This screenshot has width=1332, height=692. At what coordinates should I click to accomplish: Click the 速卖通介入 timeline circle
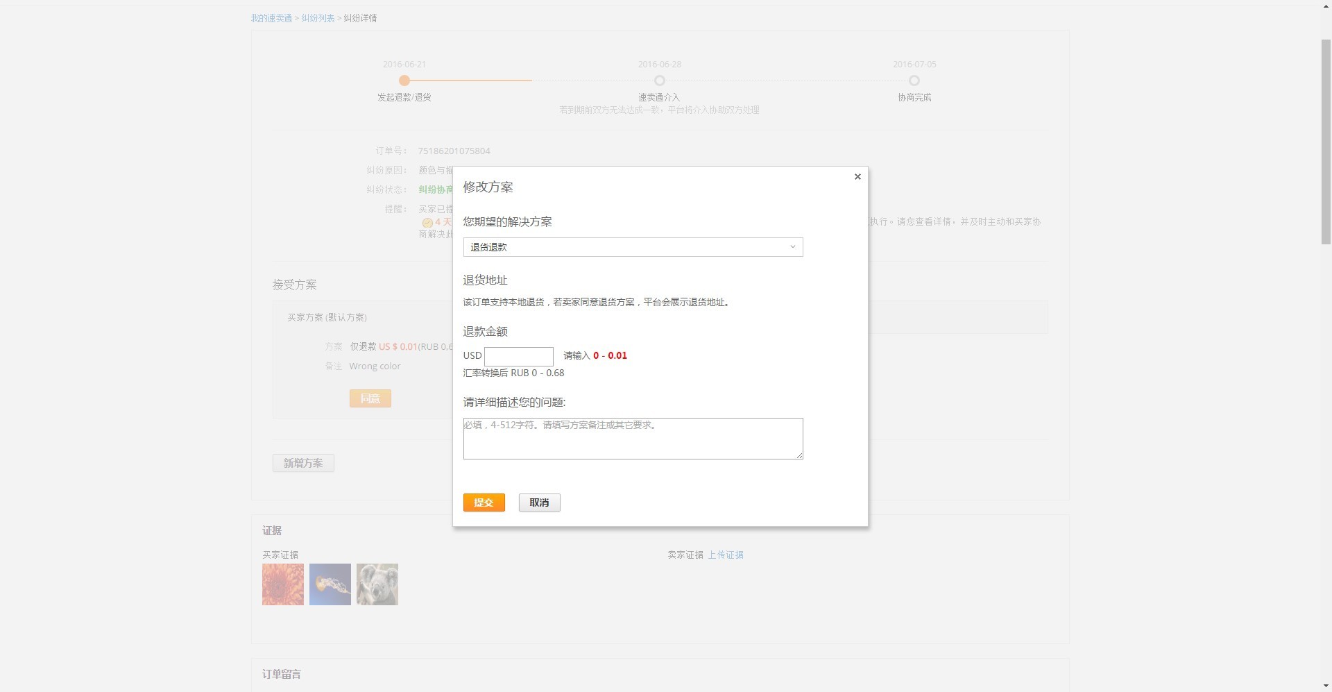pyautogui.click(x=659, y=81)
